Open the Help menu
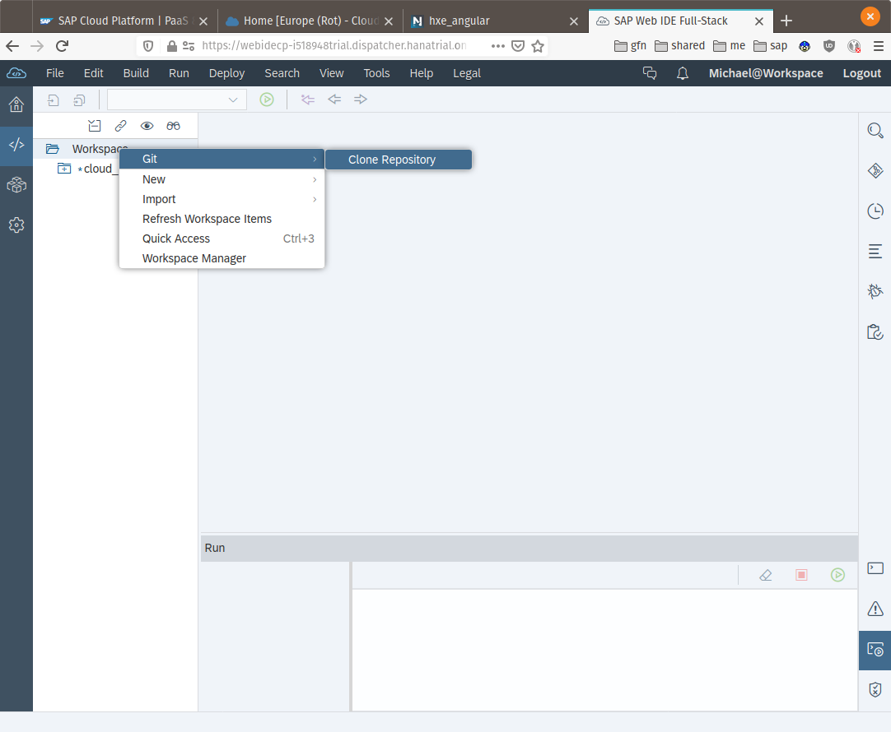The height and width of the screenshot is (732, 891). (x=421, y=73)
